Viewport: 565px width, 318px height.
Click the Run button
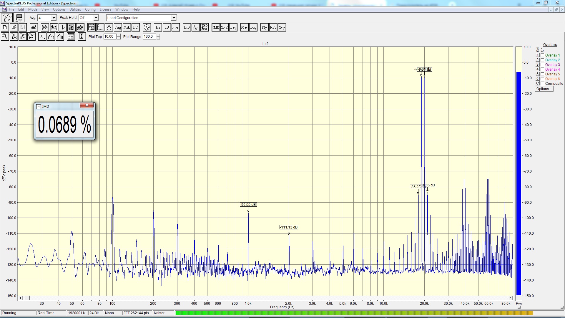tap(7, 18)
